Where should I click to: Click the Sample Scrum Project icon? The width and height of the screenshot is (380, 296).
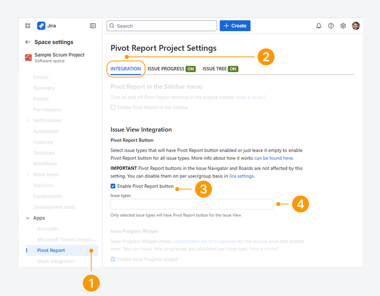click(28, 58)
